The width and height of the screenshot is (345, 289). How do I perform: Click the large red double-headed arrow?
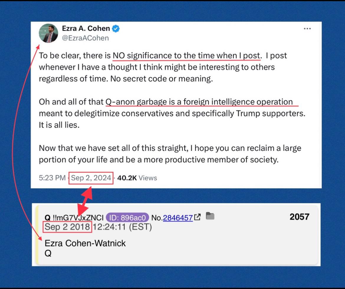click(85, 201)
